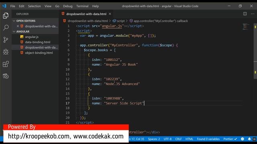
Task: Open the Edit menu
Action: pyautogui.click(x=21, y=6)
